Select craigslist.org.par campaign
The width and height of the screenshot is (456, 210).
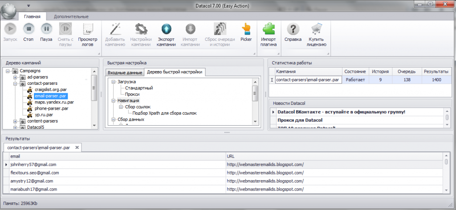(51, 90)
